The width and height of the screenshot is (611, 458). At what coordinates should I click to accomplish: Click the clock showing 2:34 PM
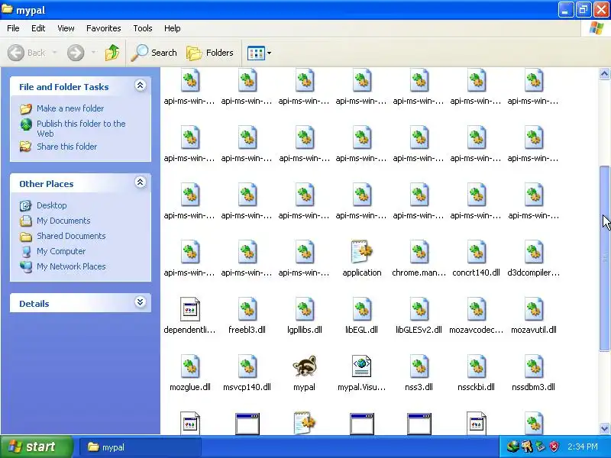click(x=583, y=447)
